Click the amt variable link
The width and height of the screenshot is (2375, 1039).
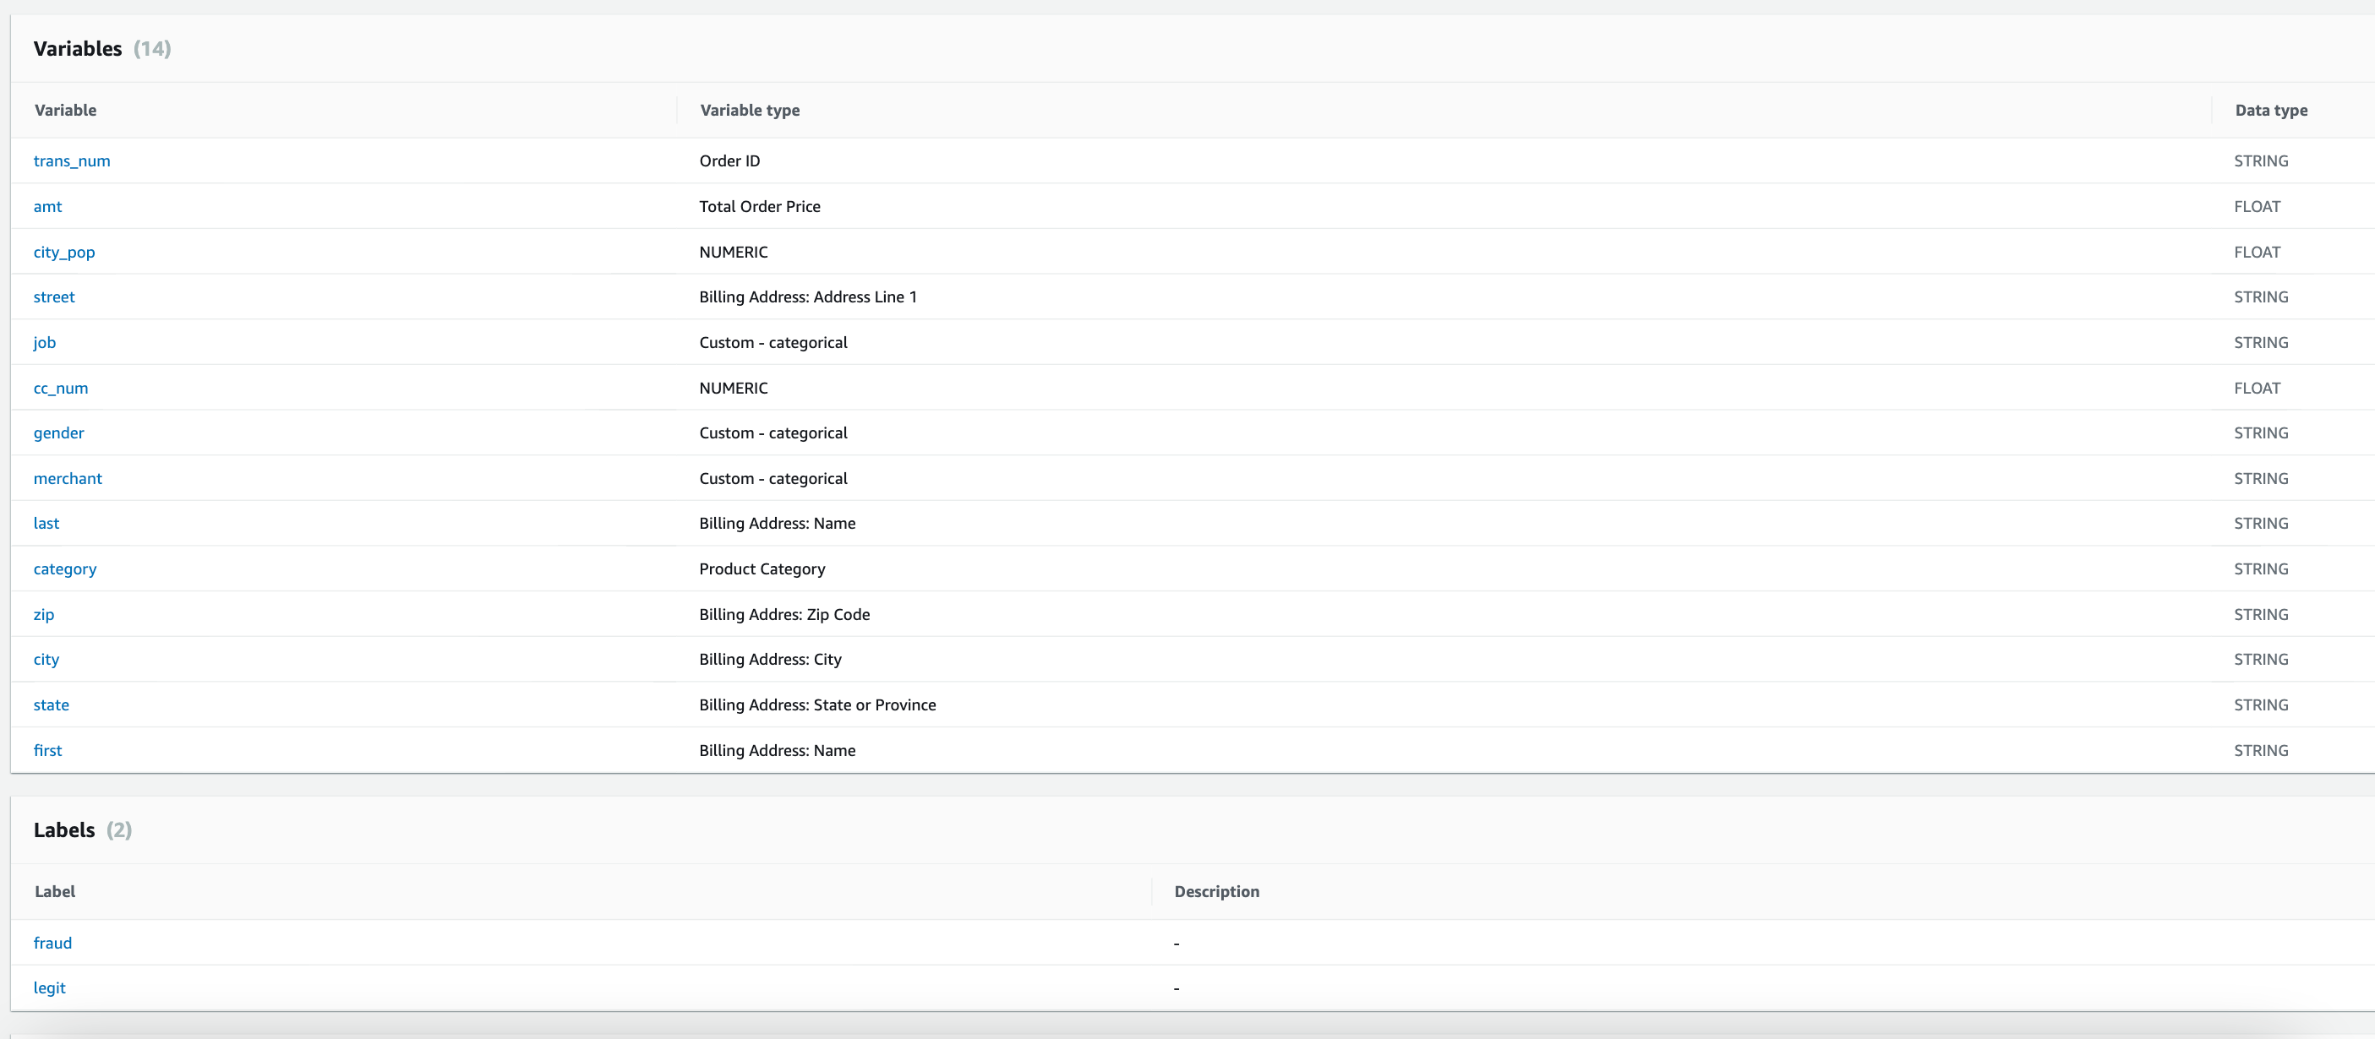pyautogui.click(x=48, y=206)
